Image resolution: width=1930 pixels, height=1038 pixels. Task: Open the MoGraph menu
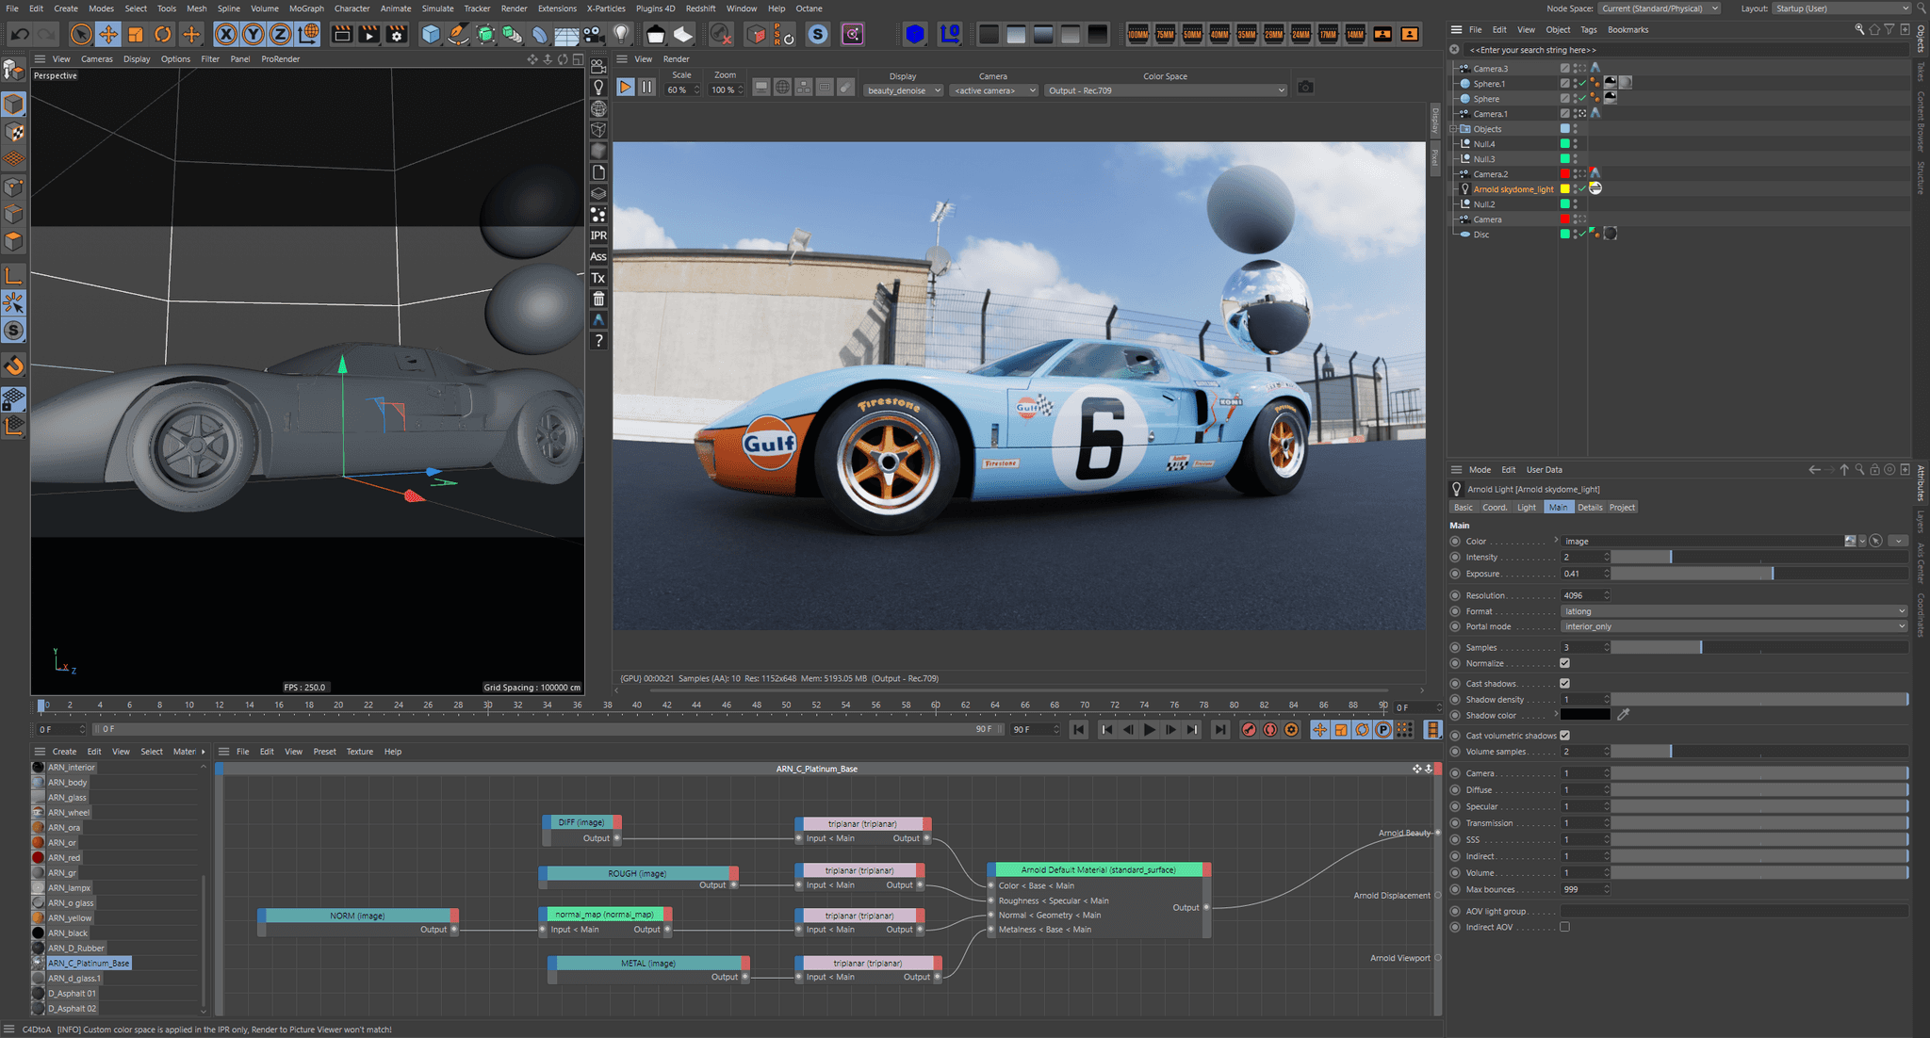[x=306, y=8]
